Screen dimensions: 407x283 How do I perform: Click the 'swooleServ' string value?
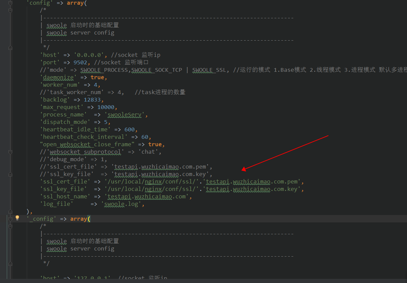pos(124,114)
